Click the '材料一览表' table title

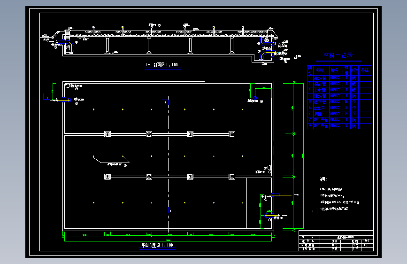(x=338, y=55)
